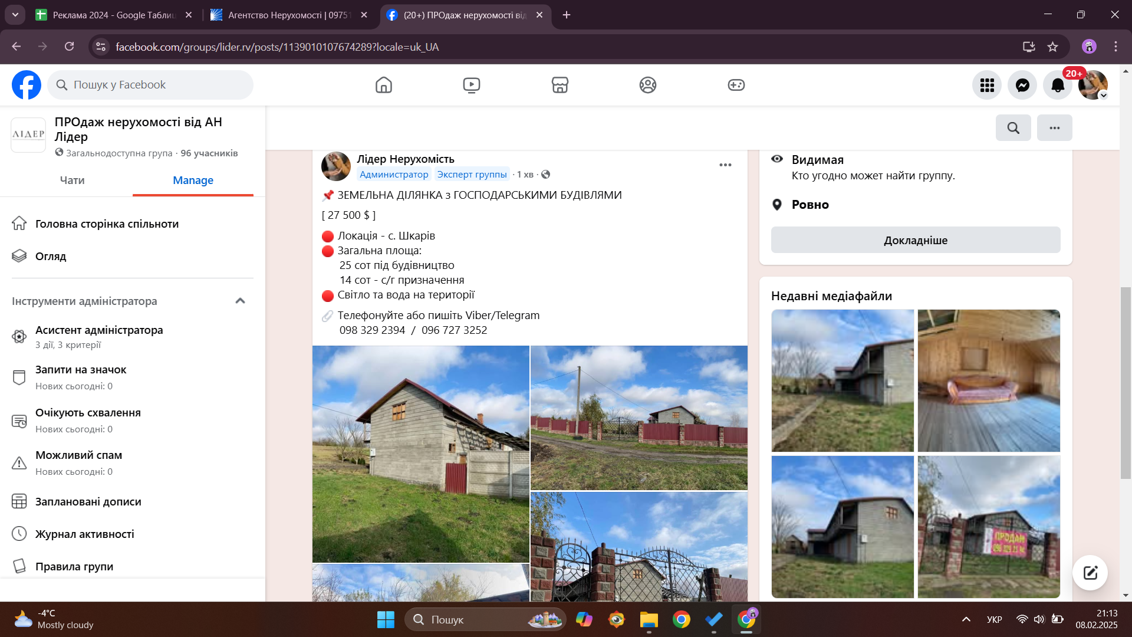This screenshot has width=1132, height=637.
Task: Click the Докладніше button
Action: [x=915, y=240]
